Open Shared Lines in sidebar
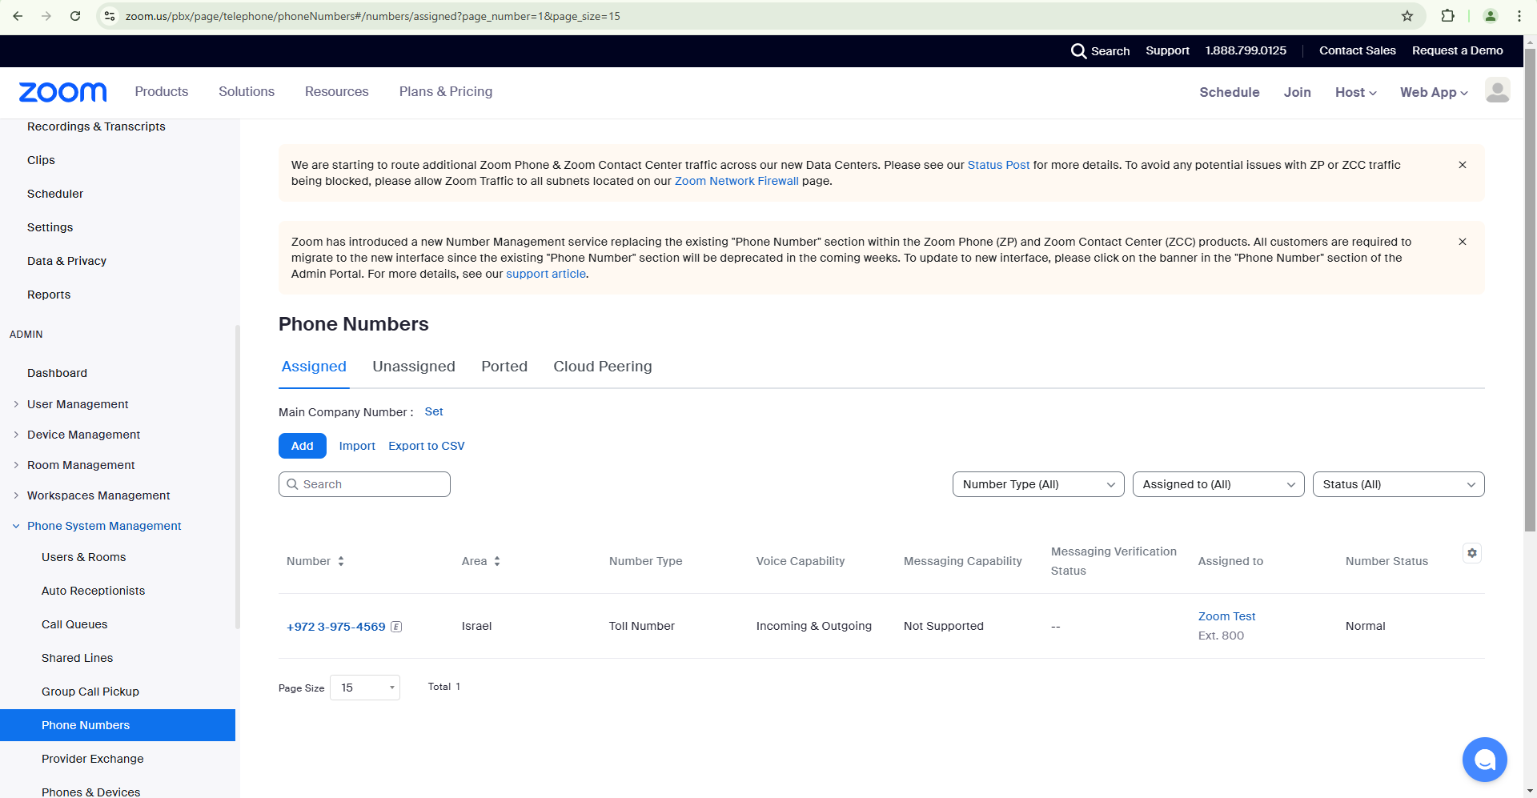This screenshot has height=798, width=1537. pyautogui.click(x=78, y=658)
